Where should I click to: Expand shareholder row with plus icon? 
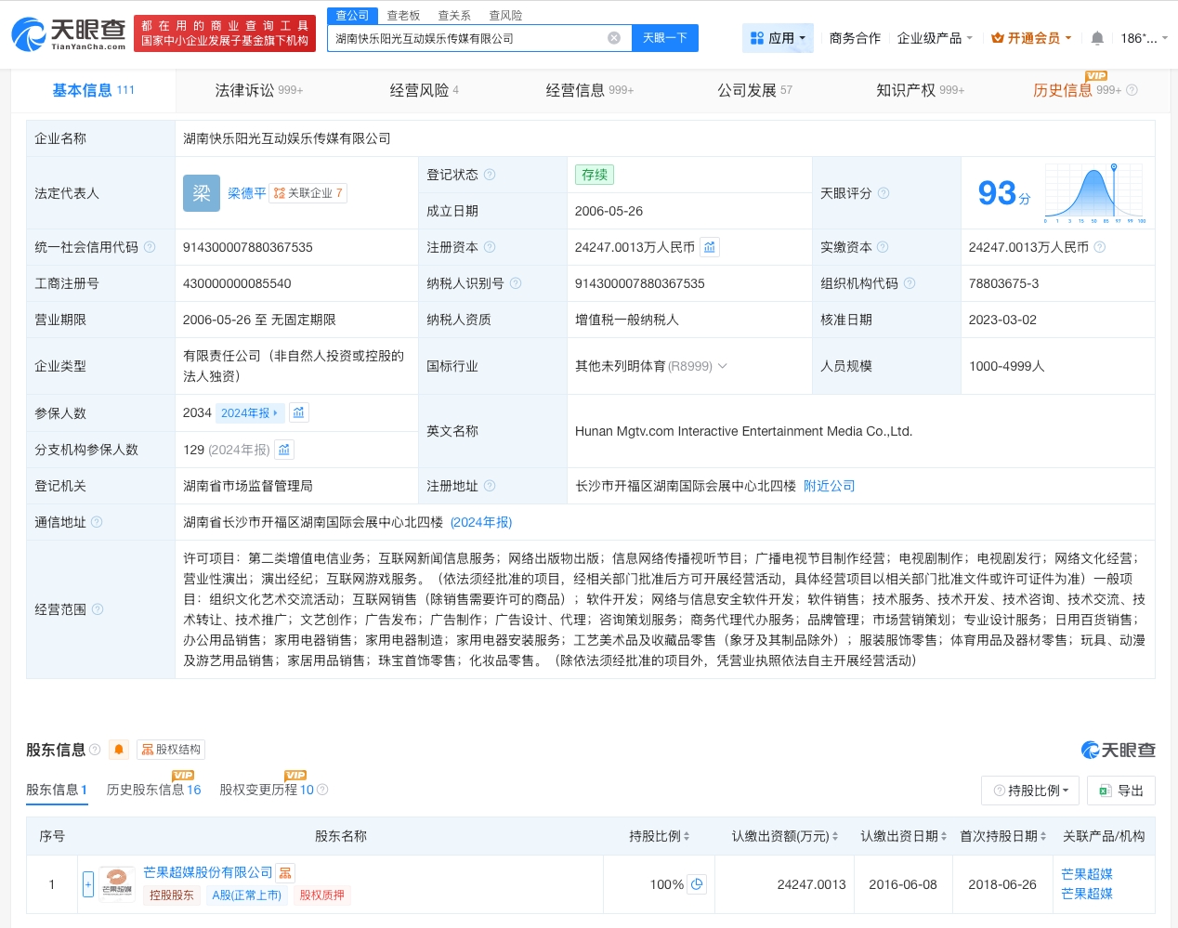point(88,884)
